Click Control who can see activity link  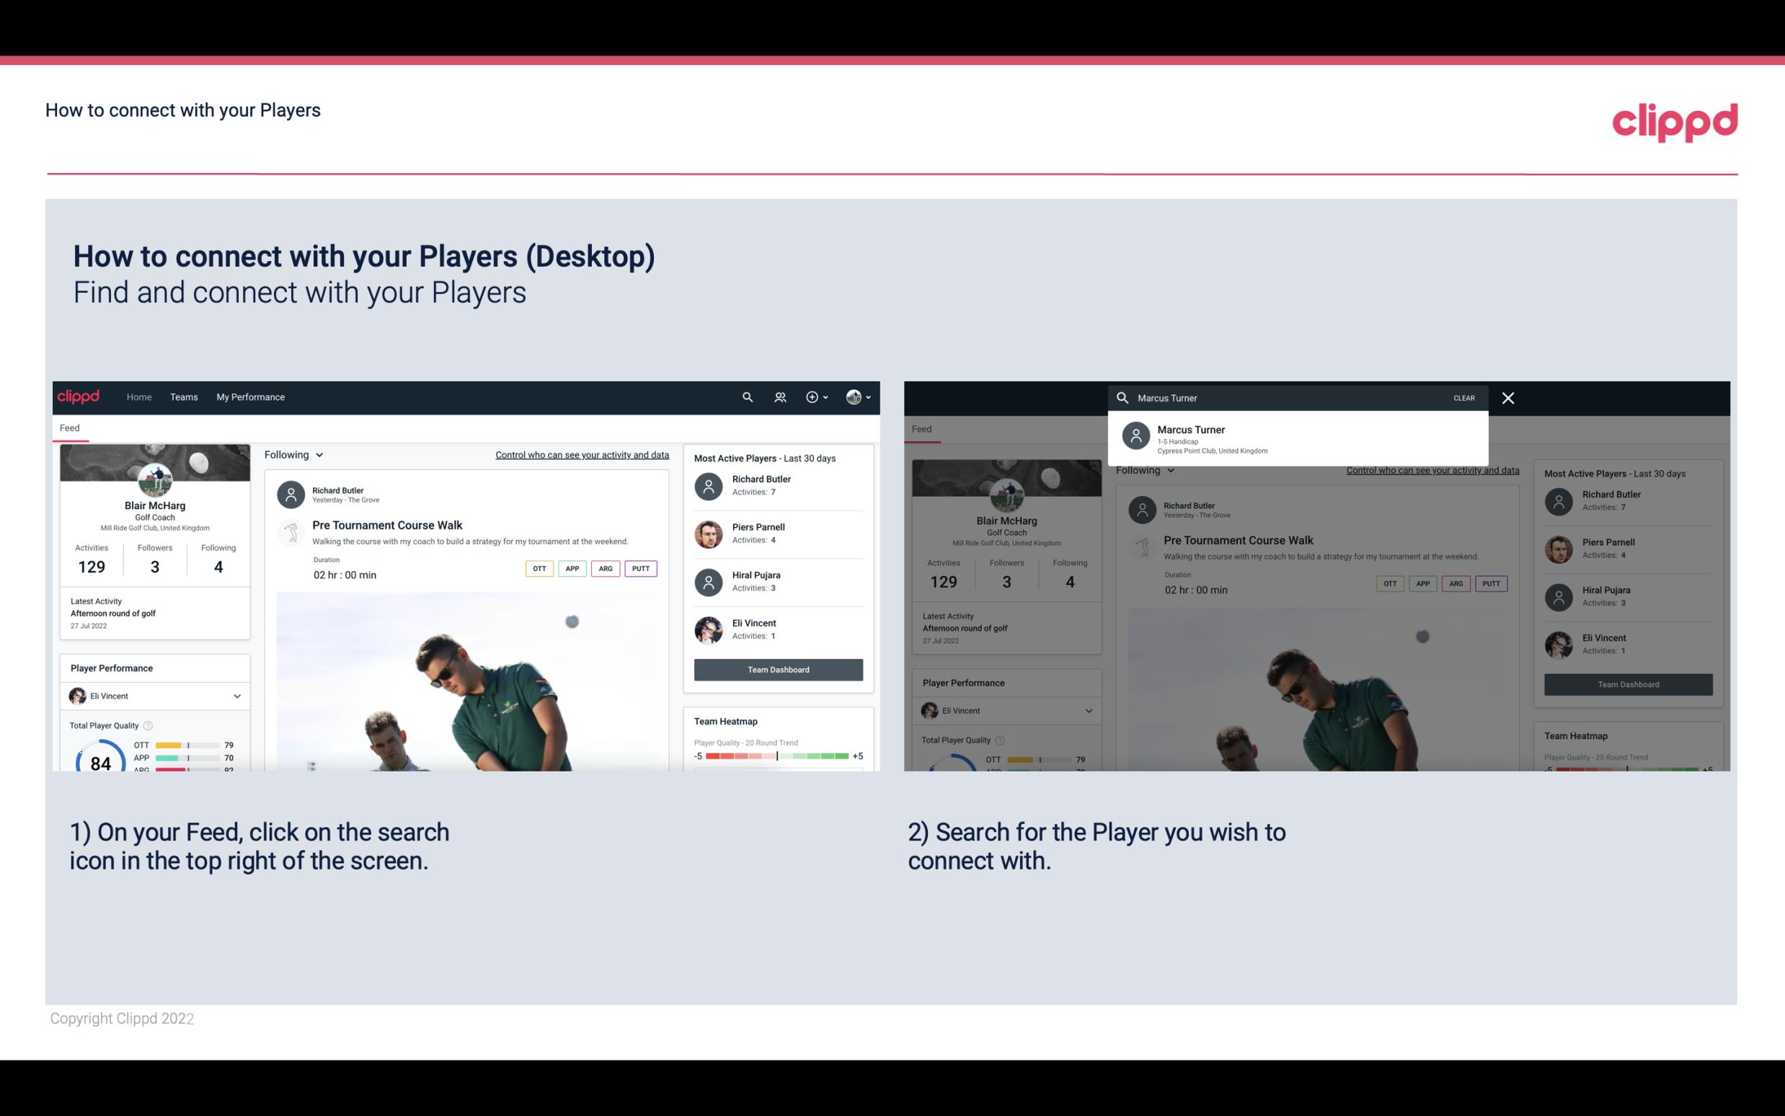coord(581,455)
